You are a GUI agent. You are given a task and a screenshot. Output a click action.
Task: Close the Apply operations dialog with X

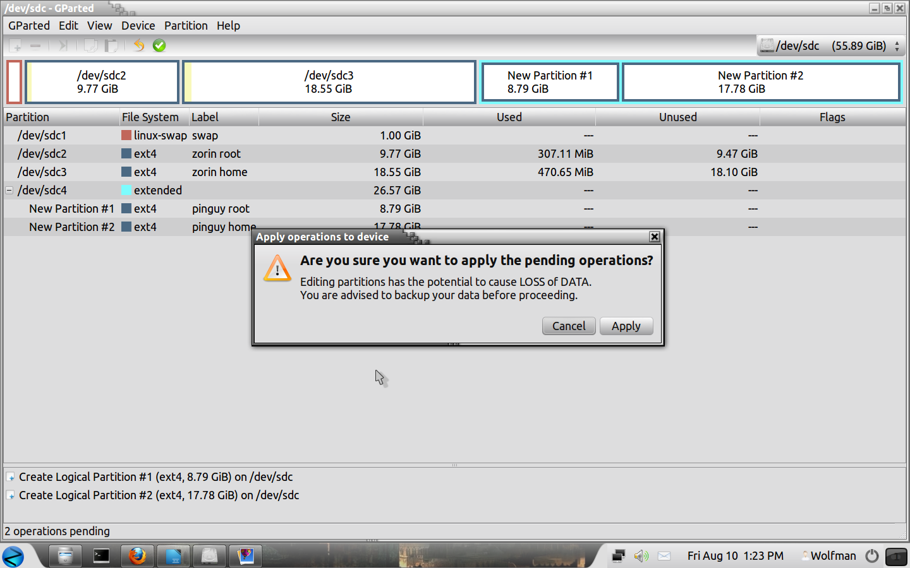(x=655, y=237)
